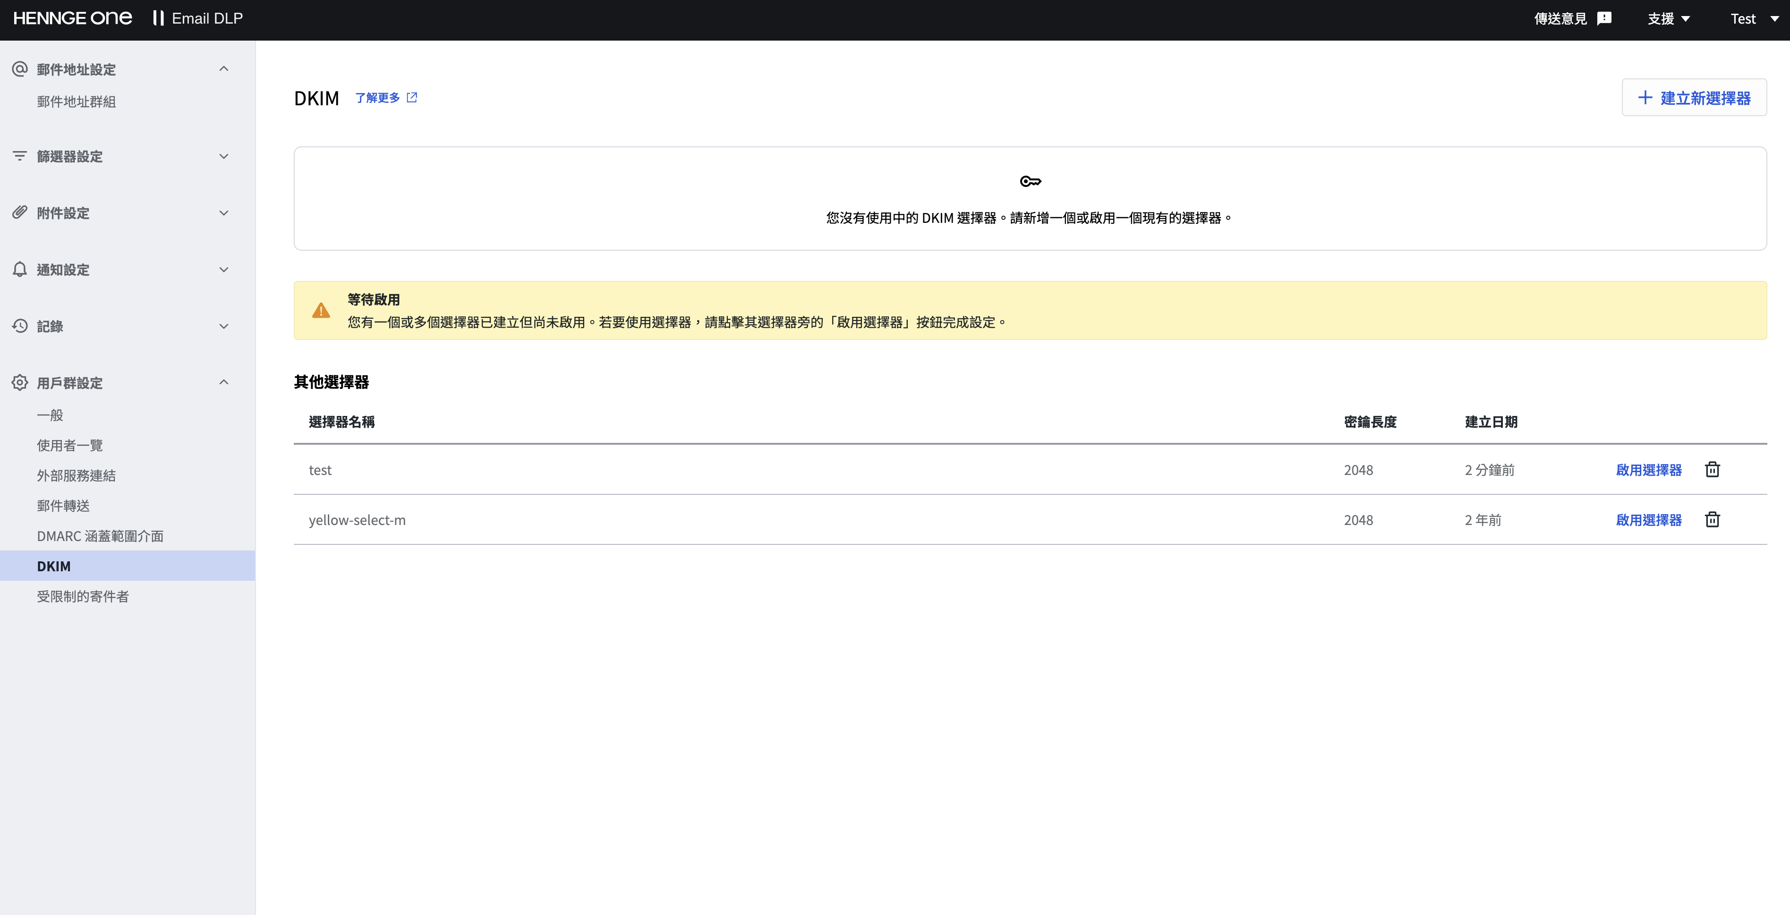Click the key icon in the empty selector box
1790x915 pixels.
pos(1030,181)
